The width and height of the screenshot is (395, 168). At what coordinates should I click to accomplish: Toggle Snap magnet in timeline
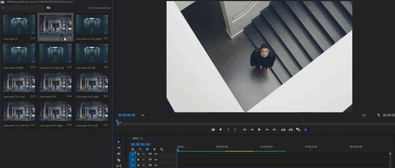(140, 149)
